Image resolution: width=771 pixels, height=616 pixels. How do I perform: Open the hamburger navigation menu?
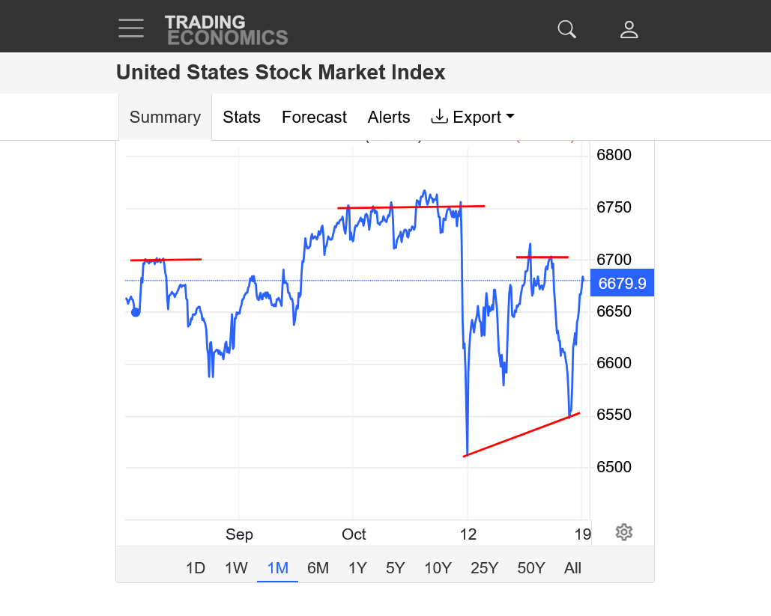[131, 28]
